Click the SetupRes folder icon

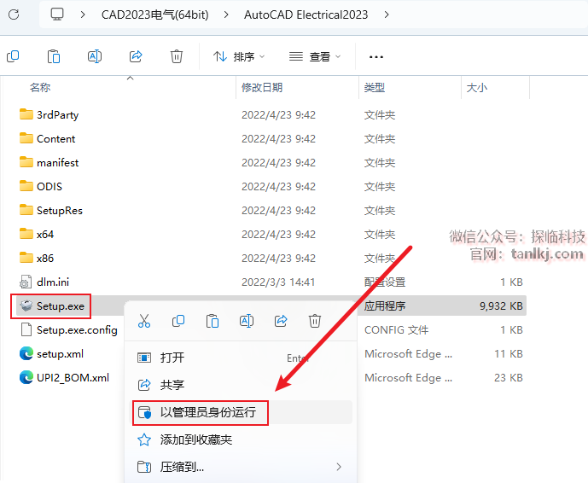[26, 210]
